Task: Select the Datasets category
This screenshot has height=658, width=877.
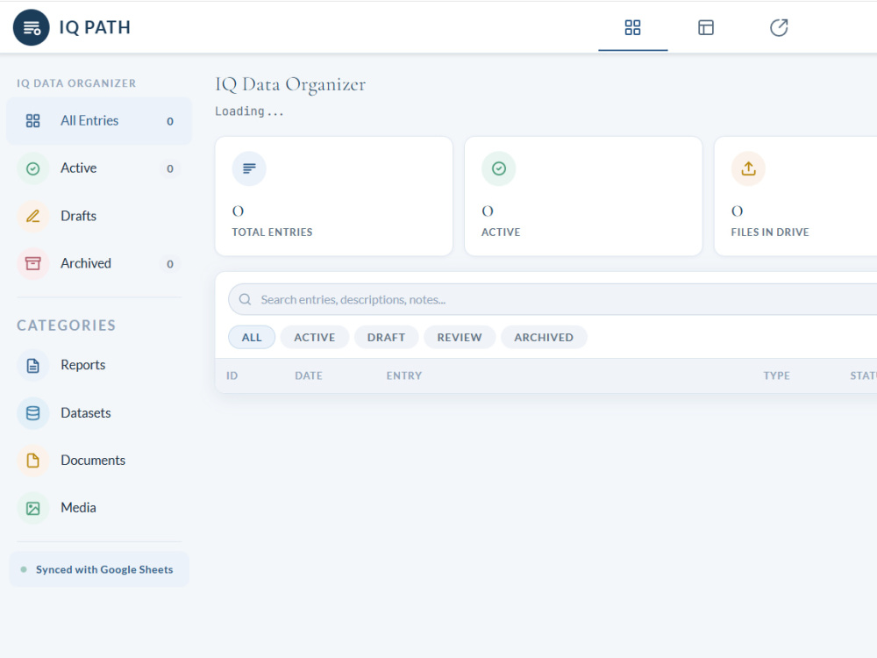Action: coord(99,413)
